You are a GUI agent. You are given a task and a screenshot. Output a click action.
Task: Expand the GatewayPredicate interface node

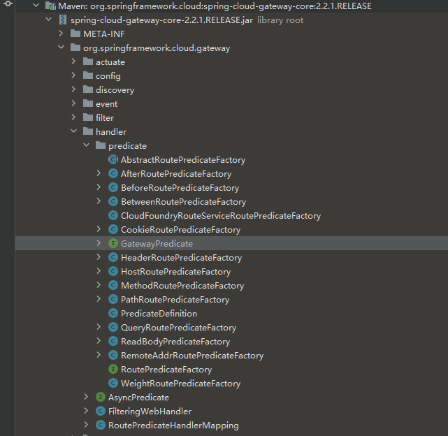99,243
